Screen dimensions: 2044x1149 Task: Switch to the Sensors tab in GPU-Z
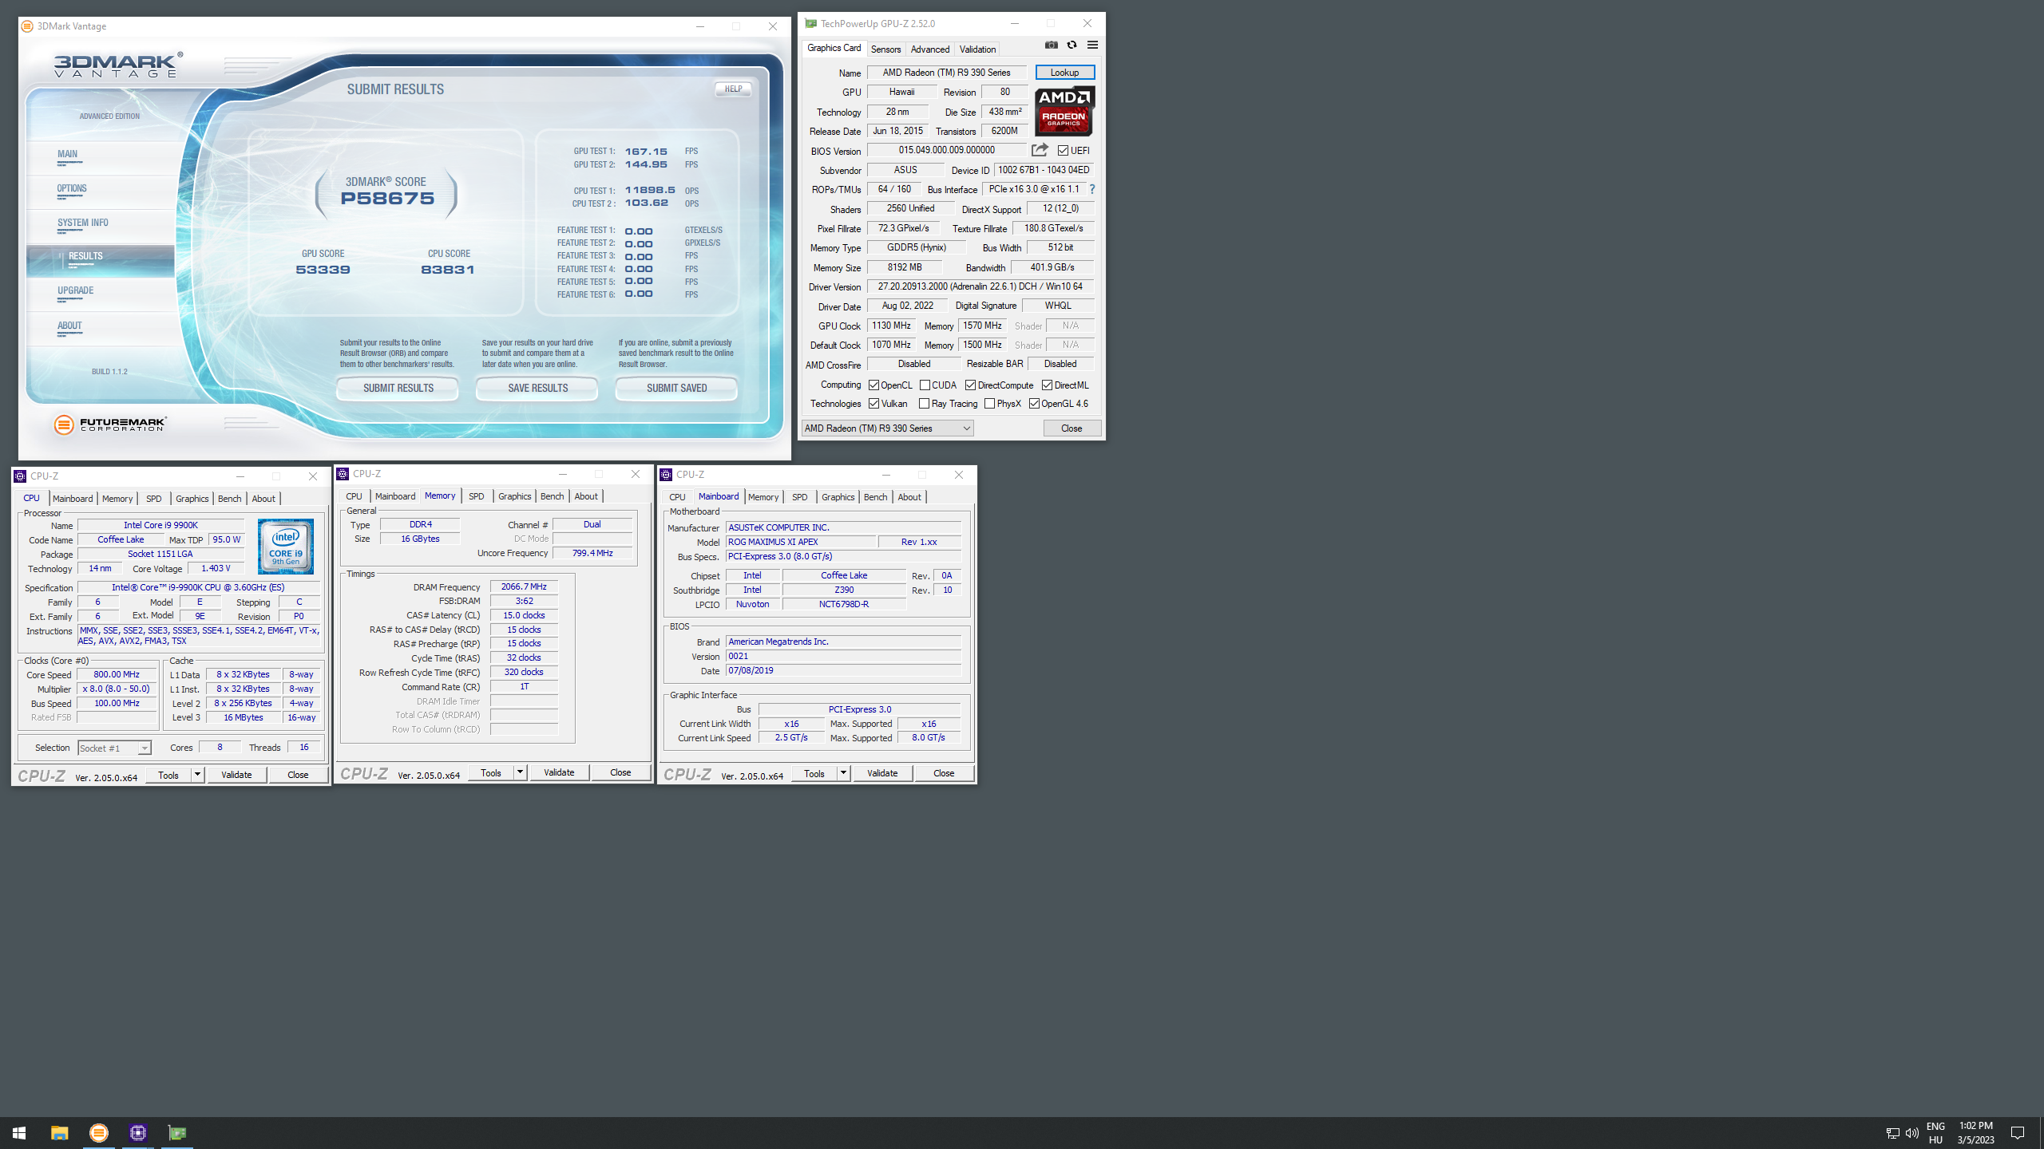[x=885, y=49]
